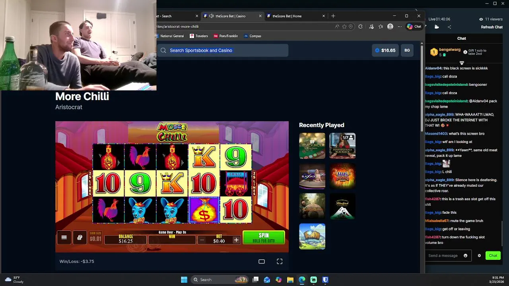Click the More Chilli game title

82,97
